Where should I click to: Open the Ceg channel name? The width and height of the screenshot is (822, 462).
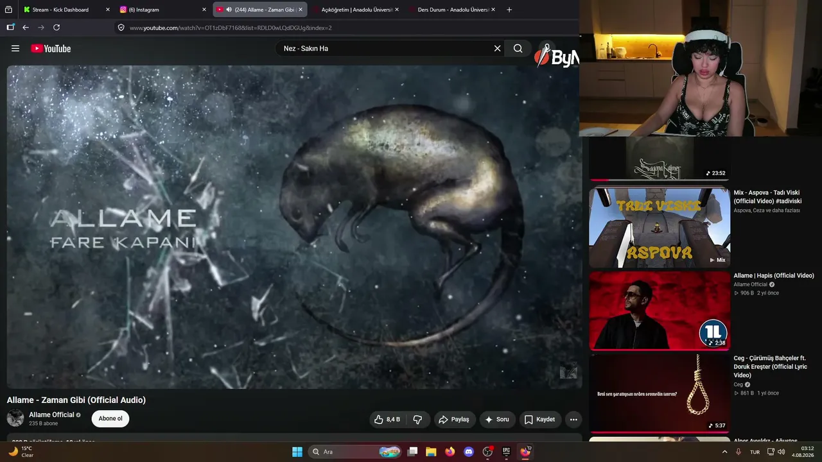point(739,384)
